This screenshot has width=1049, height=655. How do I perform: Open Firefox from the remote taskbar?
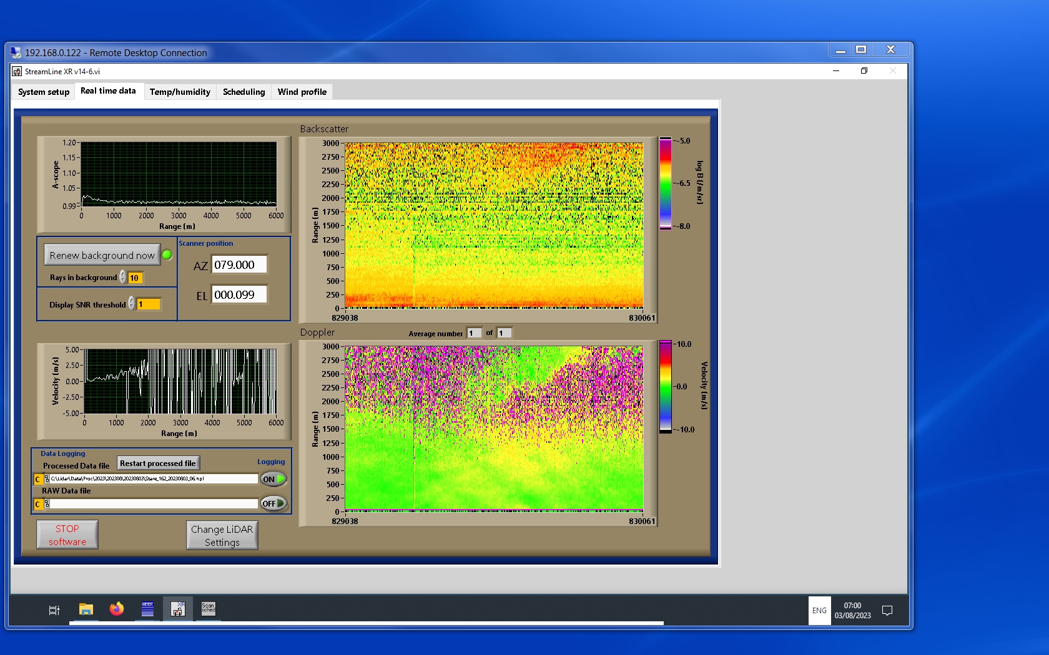pos(117,609)
